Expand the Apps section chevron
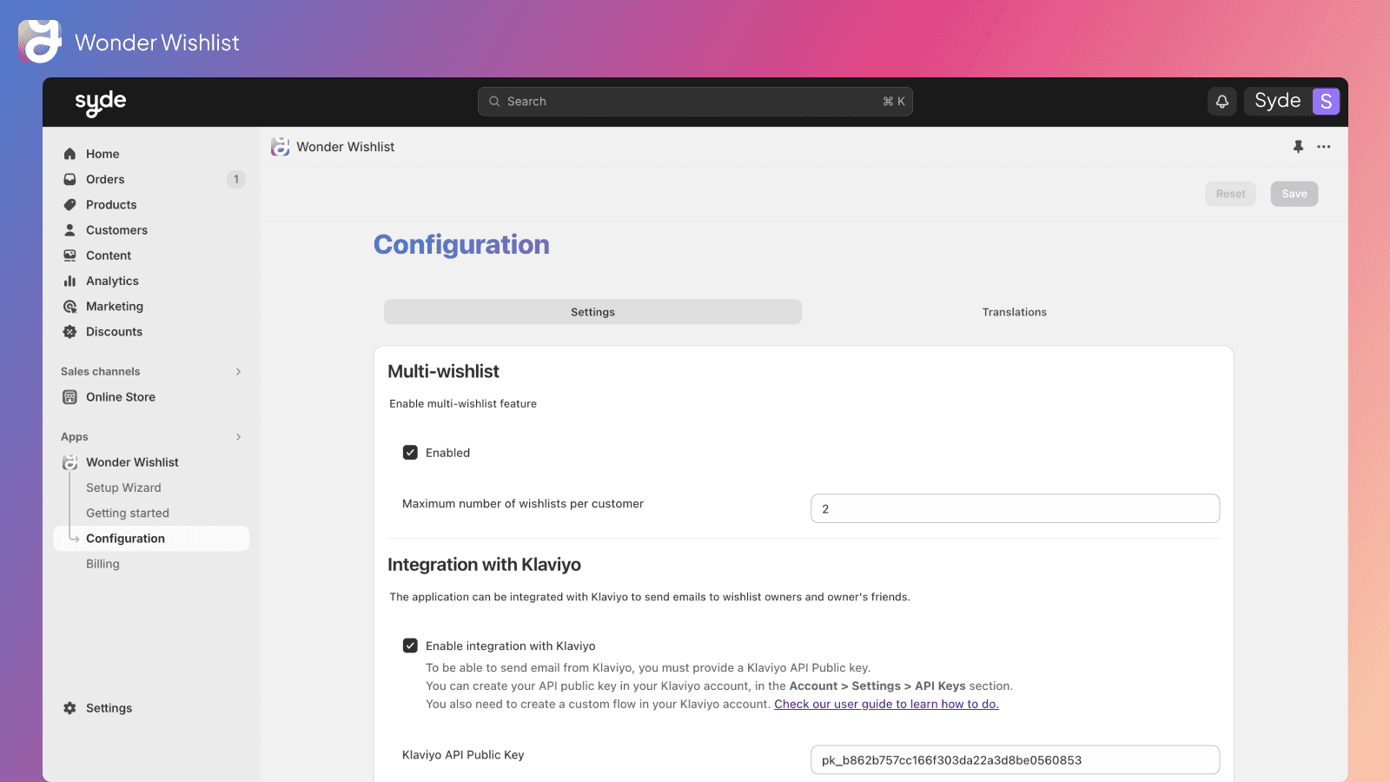The image size is (1390, 782). click(238, 437)
